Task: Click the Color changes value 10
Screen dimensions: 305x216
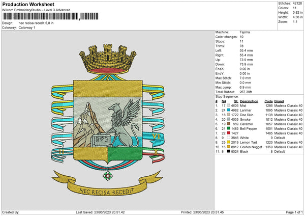Action: point(241,37)
